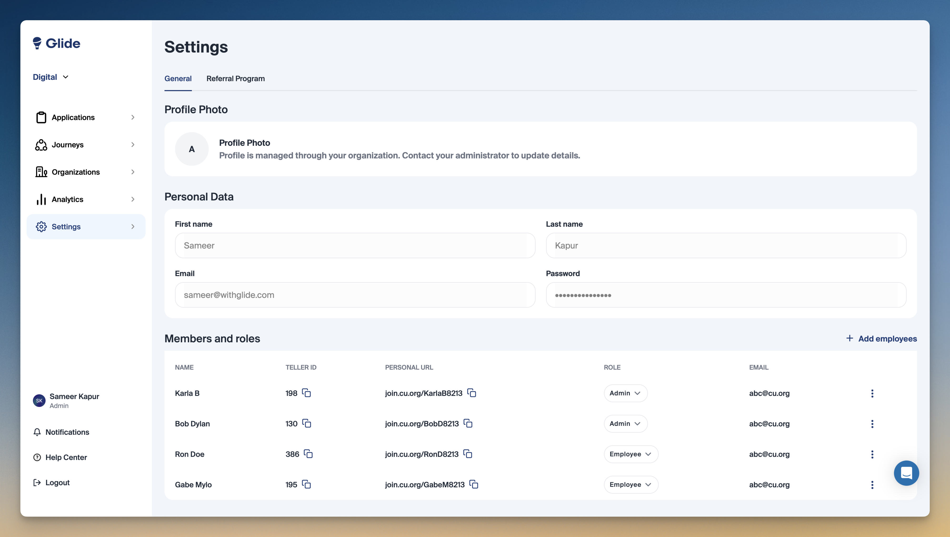Copy Karla B's teller ID
The height and width of the screenshot is (537, 950).
coord(306,393)
